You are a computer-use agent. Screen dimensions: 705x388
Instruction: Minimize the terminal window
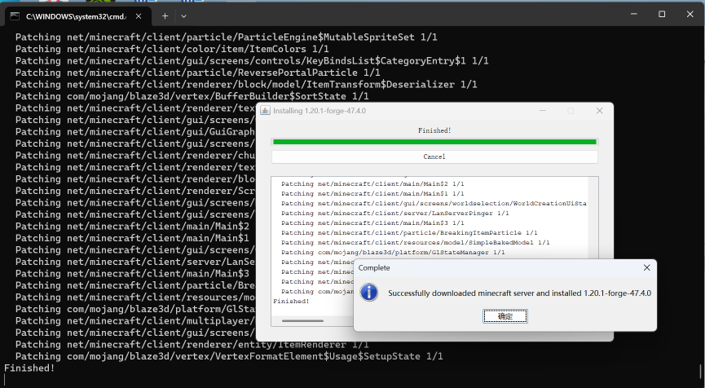click(634, 14)
